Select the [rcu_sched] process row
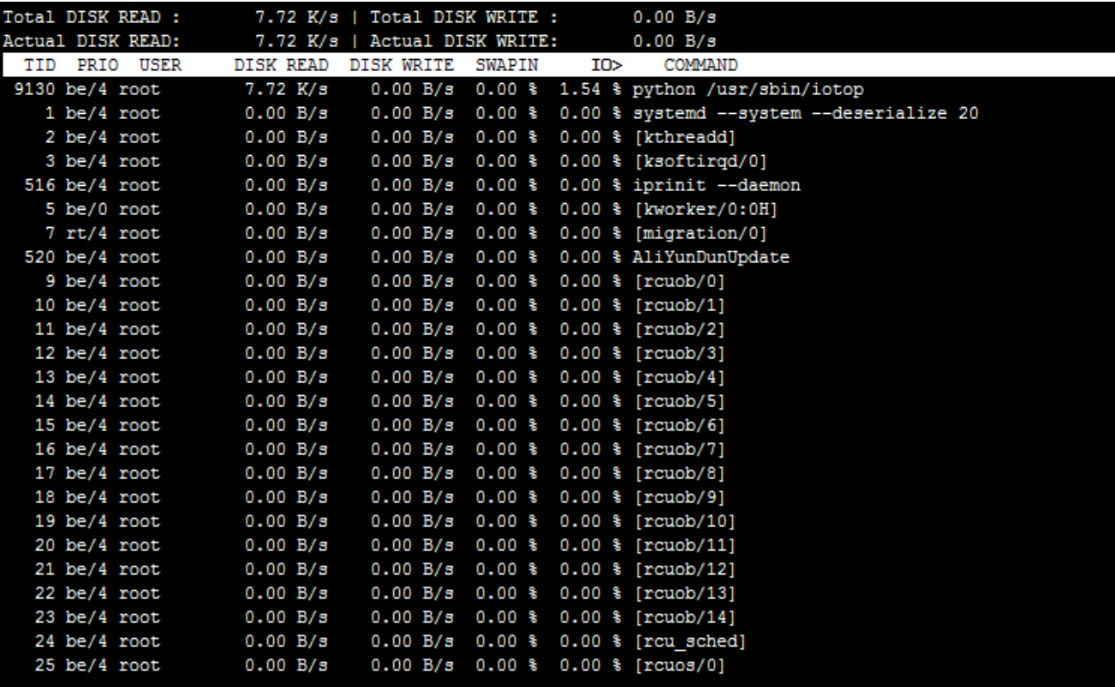Image resolution: width=1115 pixels, height=687 pixels. coord(685,641)
